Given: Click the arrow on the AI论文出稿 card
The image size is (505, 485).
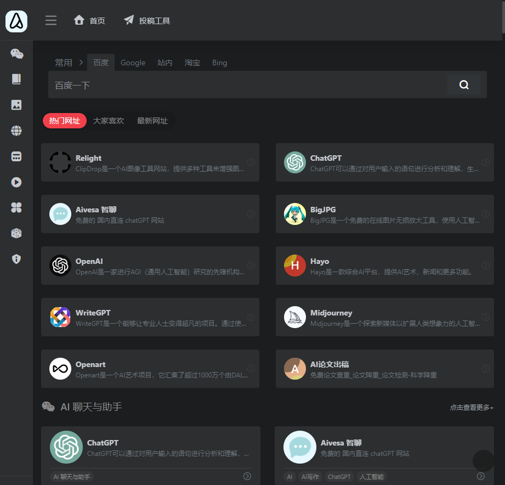Looking at the screenshot, I should 486,369.
